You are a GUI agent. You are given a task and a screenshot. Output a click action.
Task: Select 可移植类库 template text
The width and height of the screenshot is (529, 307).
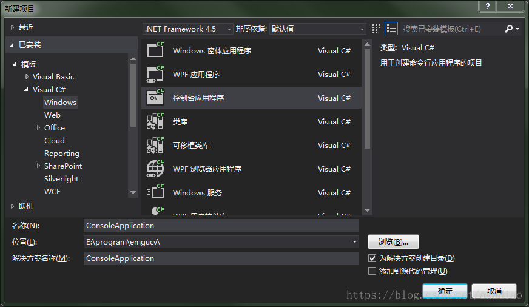point(191,145)
